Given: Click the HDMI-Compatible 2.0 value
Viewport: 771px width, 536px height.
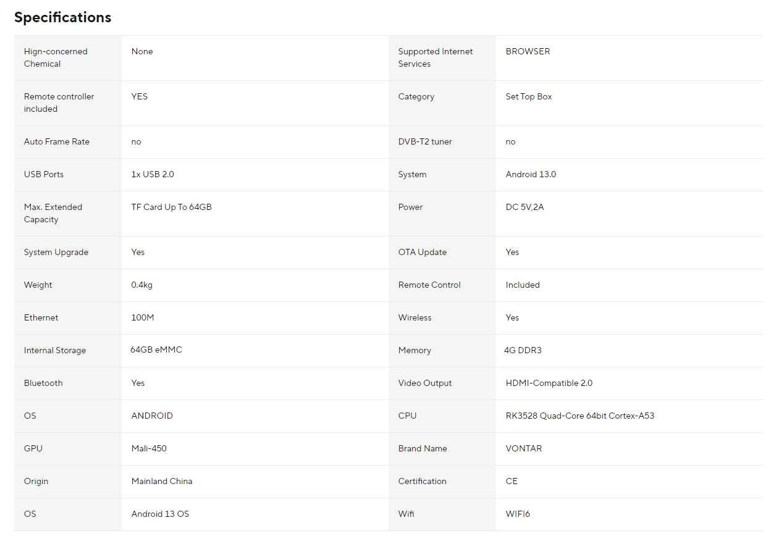Looking at the screenshot, I should [x=549, y=383].
